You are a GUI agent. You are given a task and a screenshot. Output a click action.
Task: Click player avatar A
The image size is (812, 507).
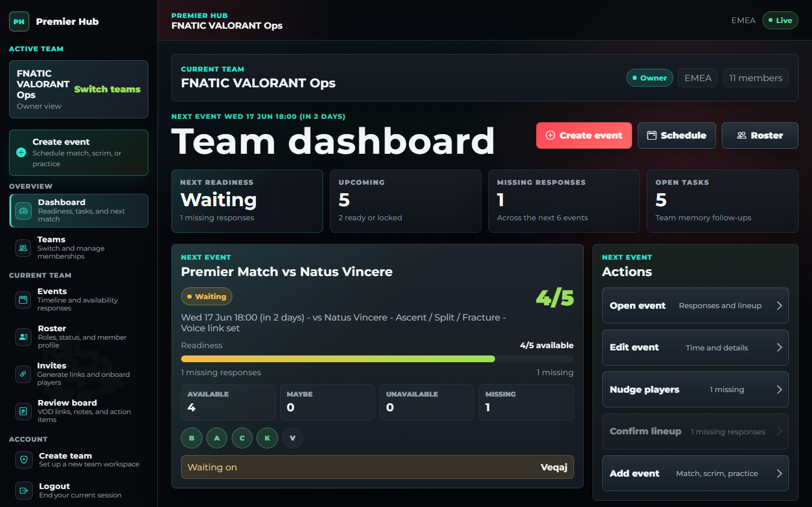[217, 438]
